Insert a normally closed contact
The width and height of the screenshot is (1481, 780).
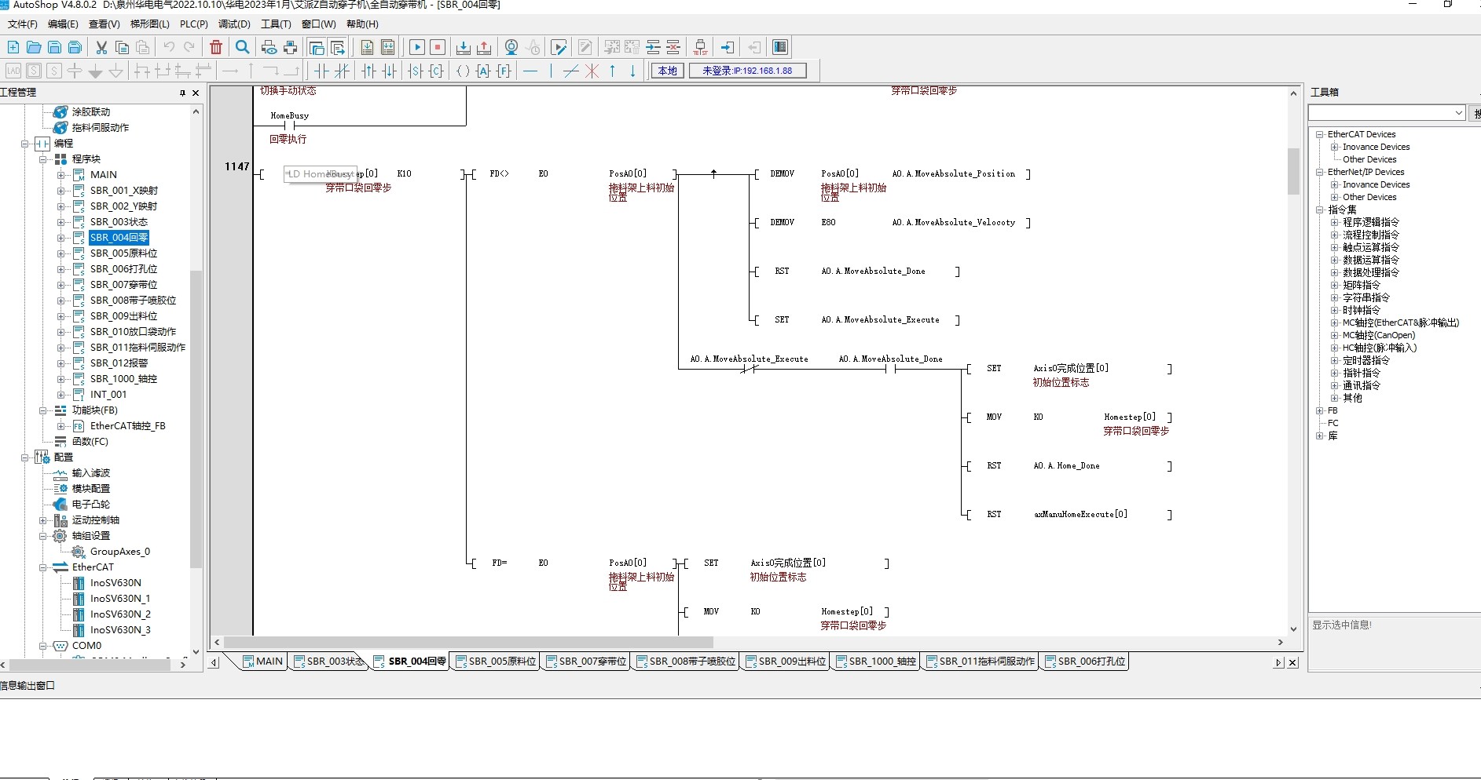point(342,71)
